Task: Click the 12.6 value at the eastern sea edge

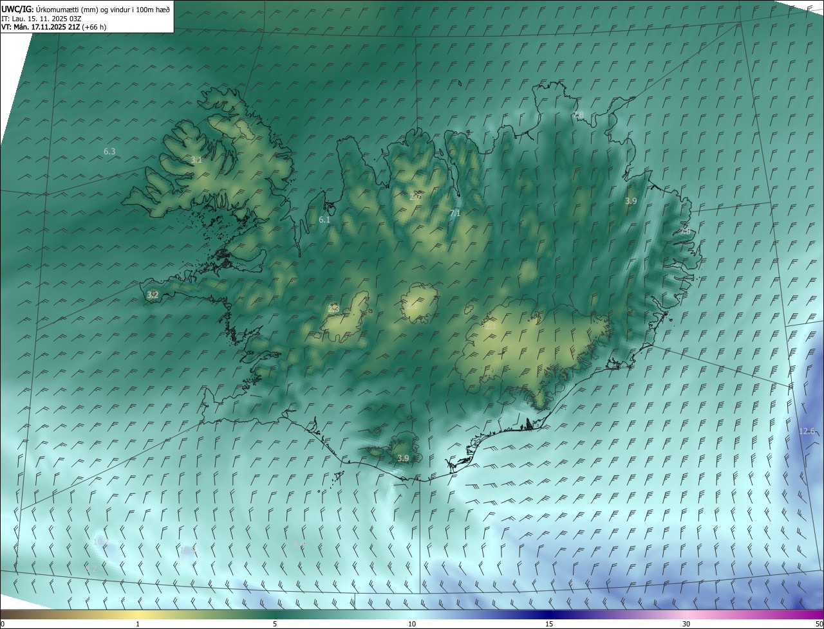Action: [807, 431]
